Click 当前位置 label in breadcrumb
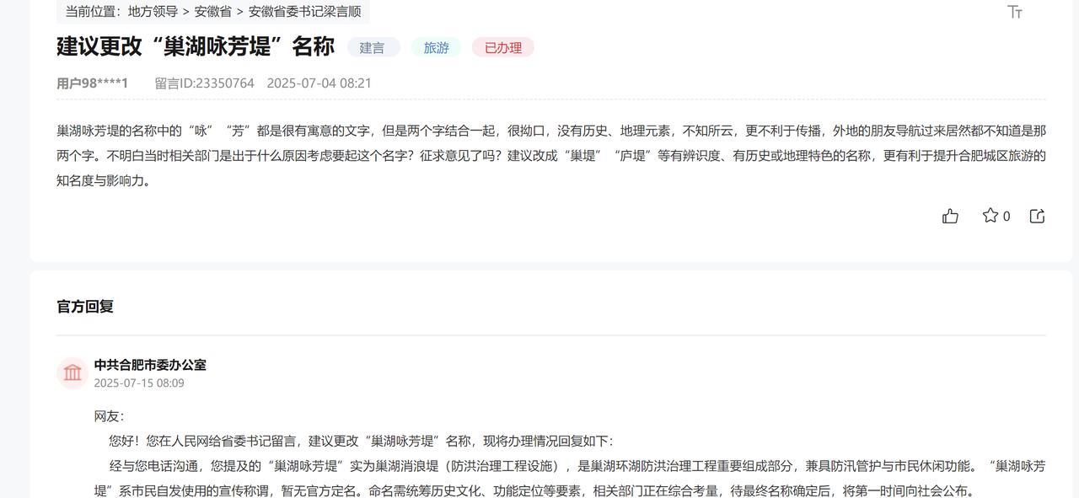1079x498 pixels. tap(93, 12)
